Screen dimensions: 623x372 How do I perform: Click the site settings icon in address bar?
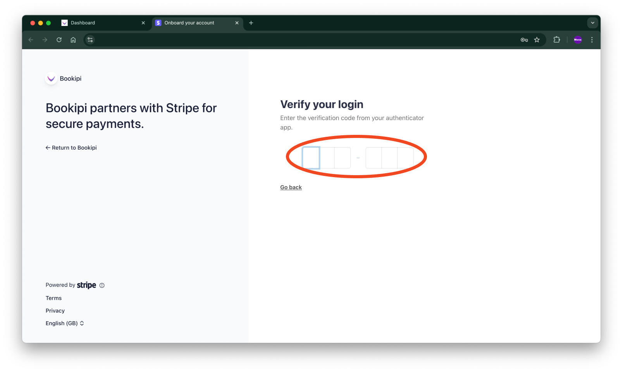[90, 40]
